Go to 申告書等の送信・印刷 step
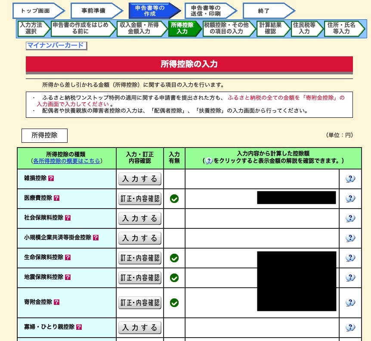The width and height of the screenshot is (371, 341). coord(210,11)
